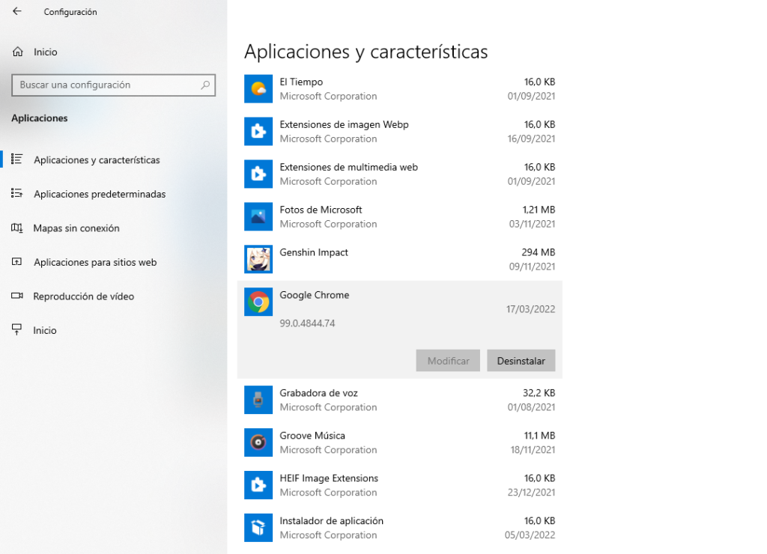This screenshot has width=767, height=554.
Task: Click the Buscar una configuración search box
Action: point(109,85)
